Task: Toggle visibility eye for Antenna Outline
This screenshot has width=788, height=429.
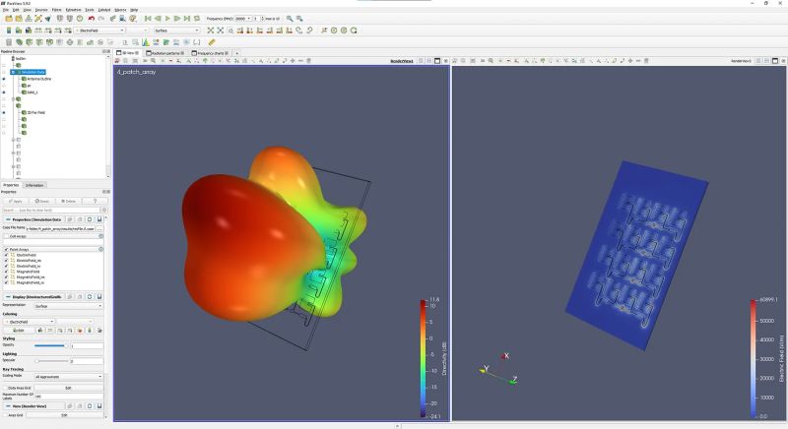Action: click(4, 79)
